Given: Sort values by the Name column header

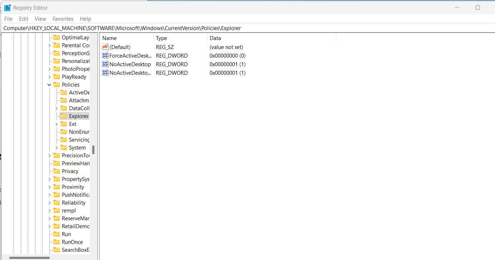Looking at the screenshot, I should (x=127, y=38).
